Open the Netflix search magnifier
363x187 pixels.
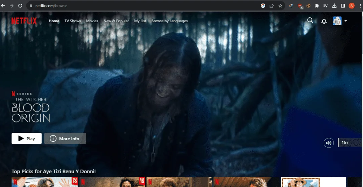pyautogui.click(x=310, y=21)
